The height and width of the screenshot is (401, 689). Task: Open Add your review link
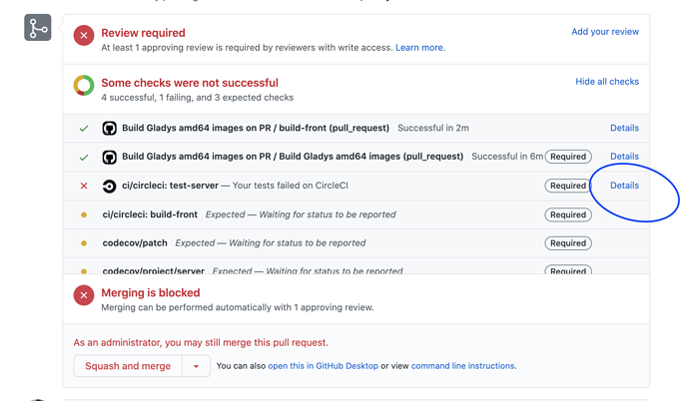coord(605,32)
